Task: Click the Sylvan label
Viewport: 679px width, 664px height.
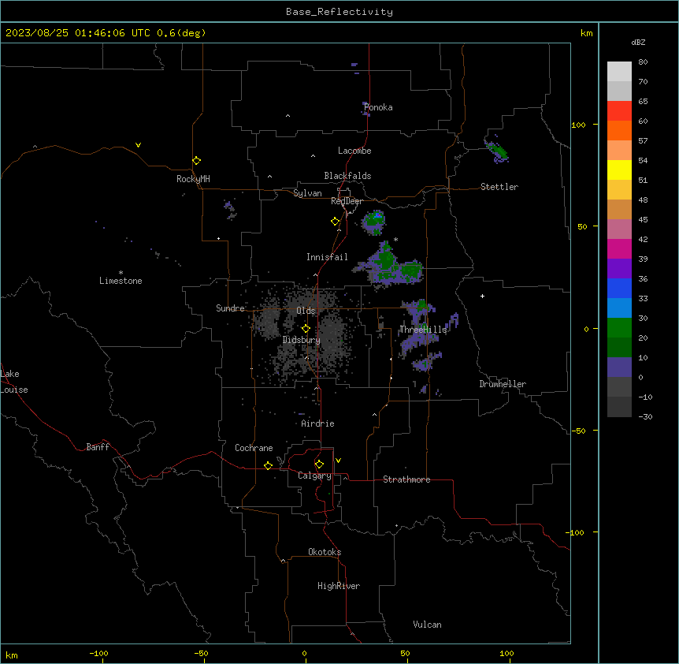Action: tap(307, 193)
